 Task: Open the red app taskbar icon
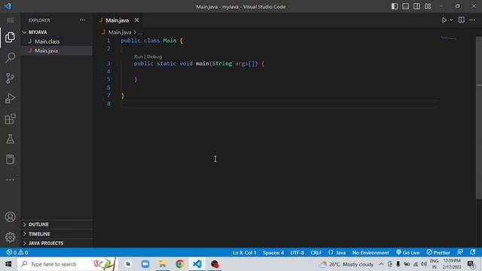tap(215, 264)
